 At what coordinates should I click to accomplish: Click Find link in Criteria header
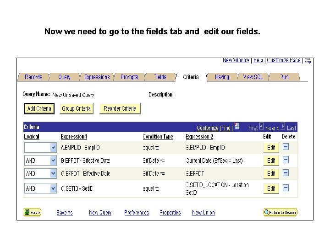[x=226, y=128]
